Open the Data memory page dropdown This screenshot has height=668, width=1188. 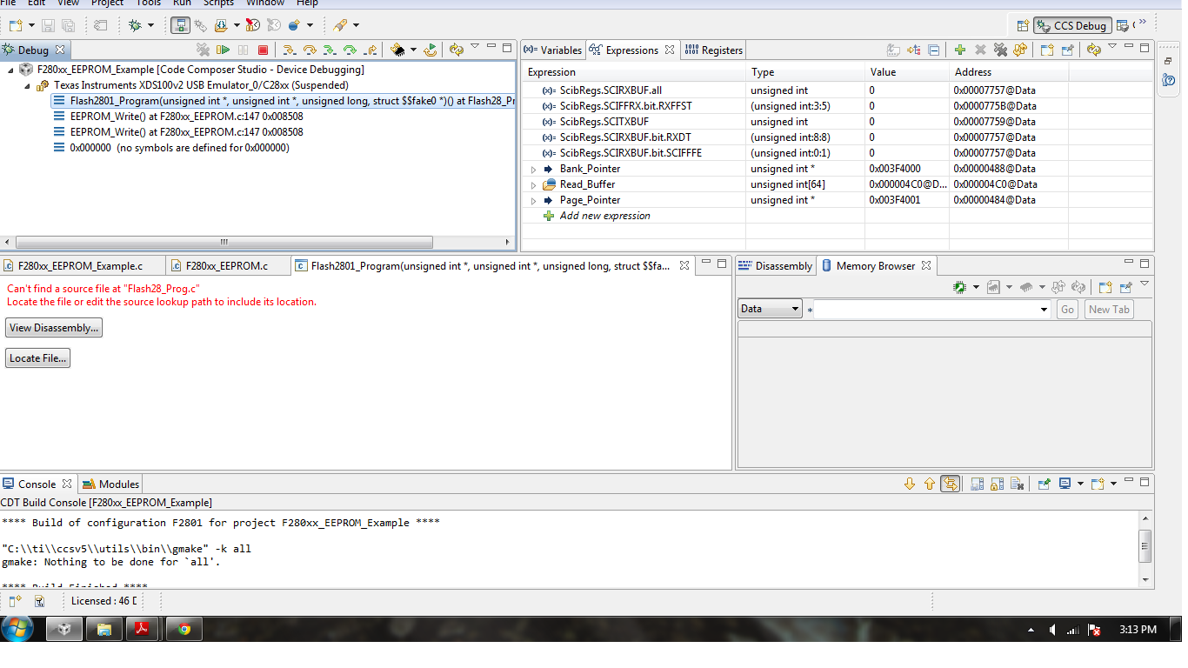770,309
